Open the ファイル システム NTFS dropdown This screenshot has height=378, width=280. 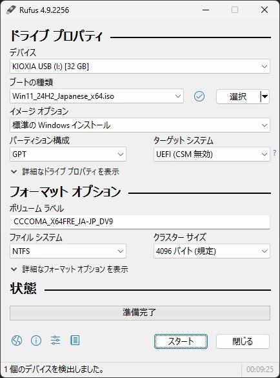coord(68,251)
